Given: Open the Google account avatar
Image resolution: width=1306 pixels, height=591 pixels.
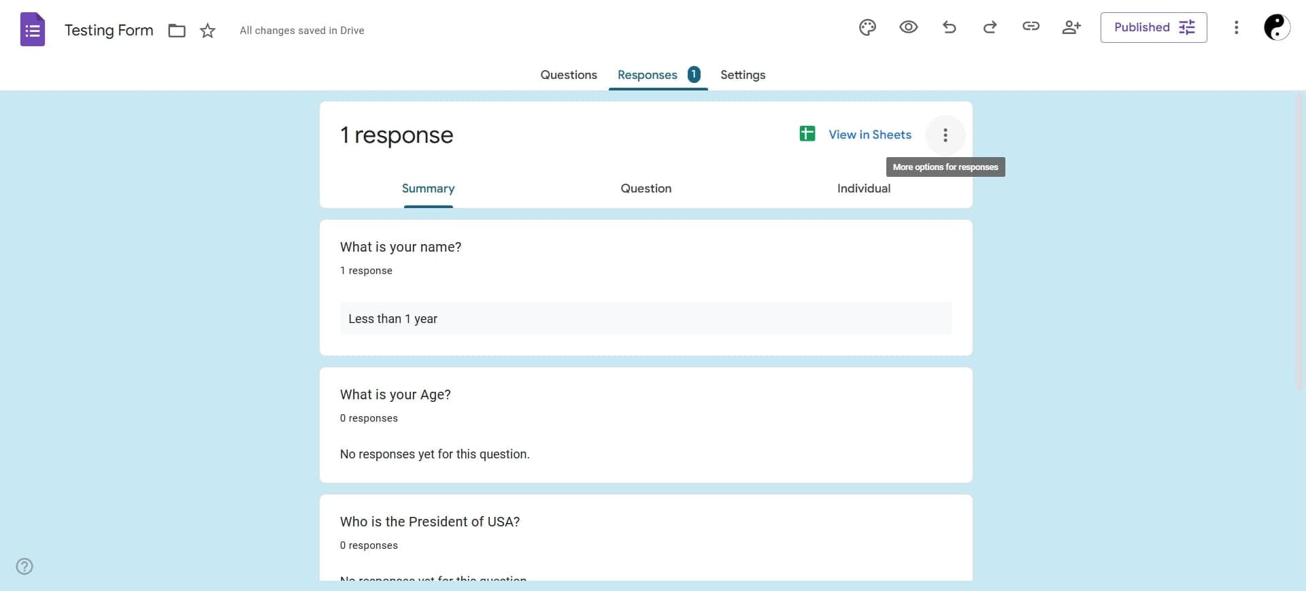Looking at the screenshot, I should point(1276,27).
